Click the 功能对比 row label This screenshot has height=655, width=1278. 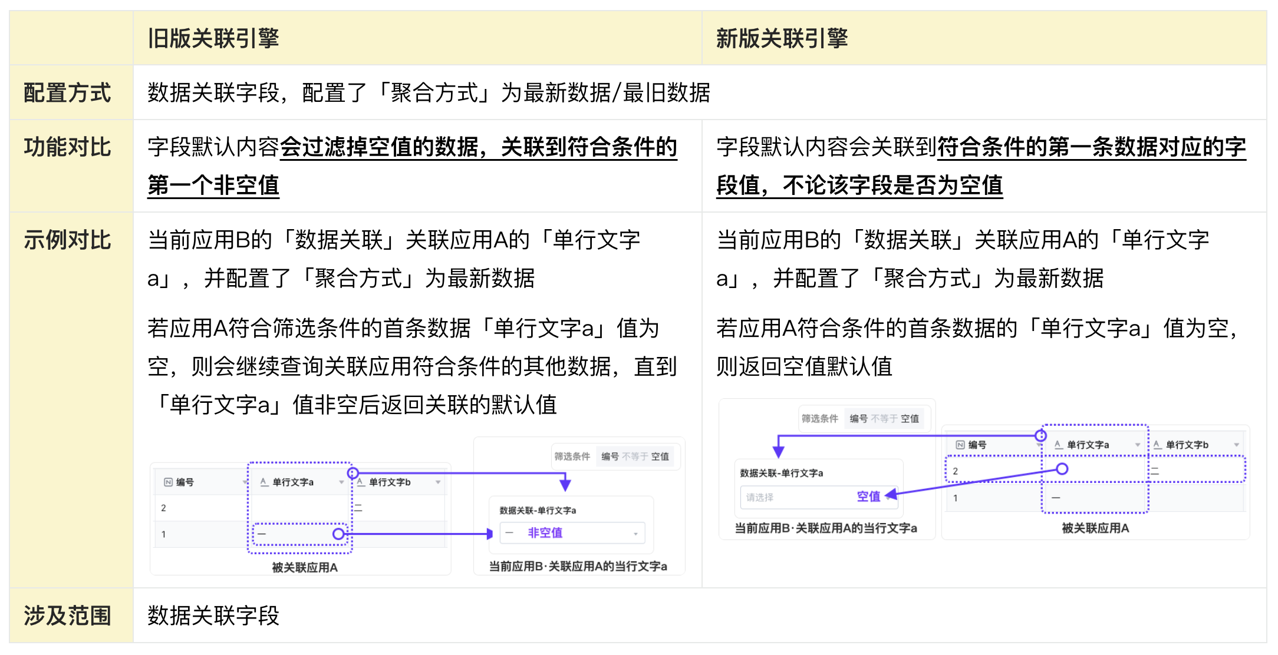click(67, 147)
